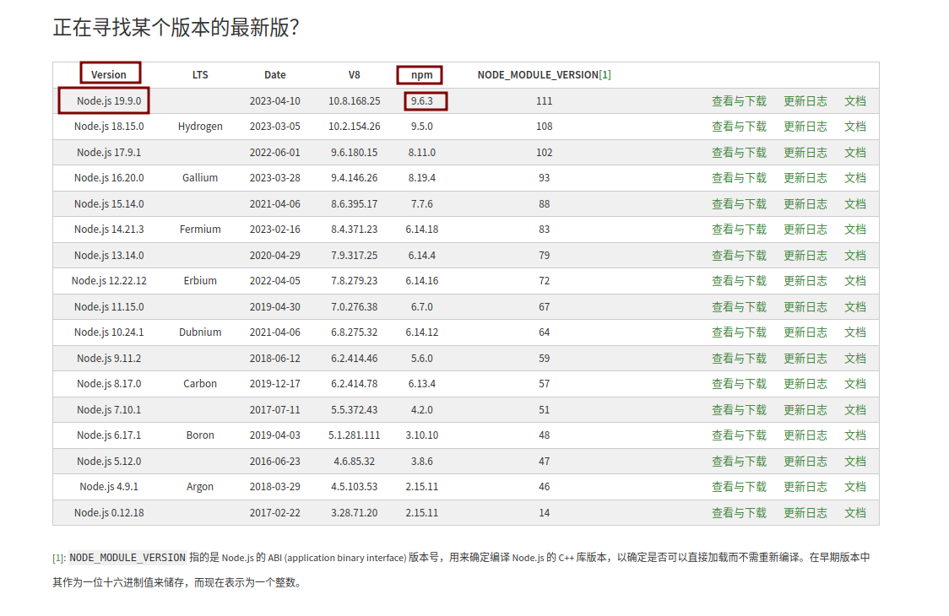The width and height of the screenshot is (949, 616).
Task: Click the NODE_MODULE_VERSION code in footnote
Action: tap(127, 557)
